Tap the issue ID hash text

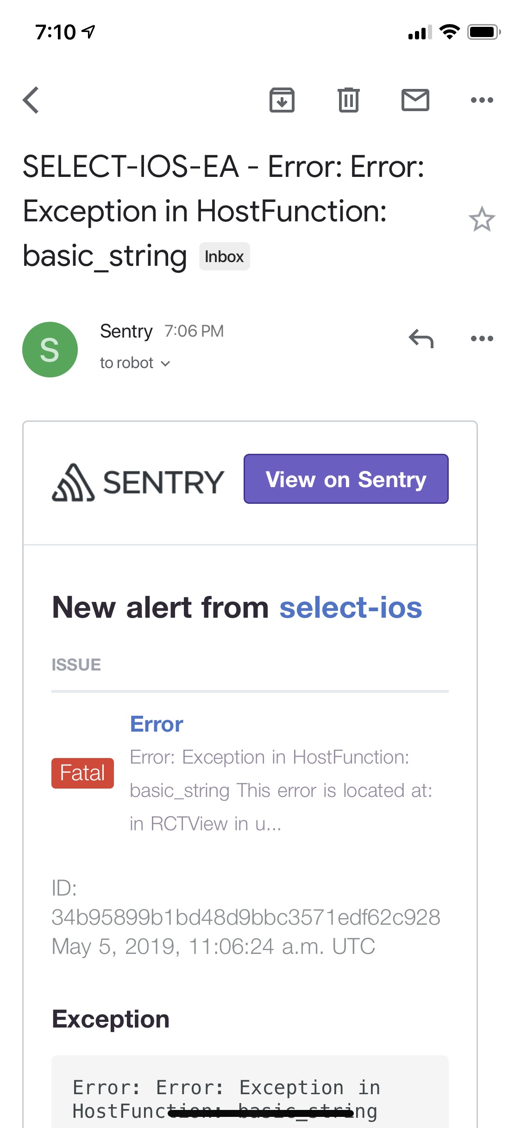click(x=245, y=917)
